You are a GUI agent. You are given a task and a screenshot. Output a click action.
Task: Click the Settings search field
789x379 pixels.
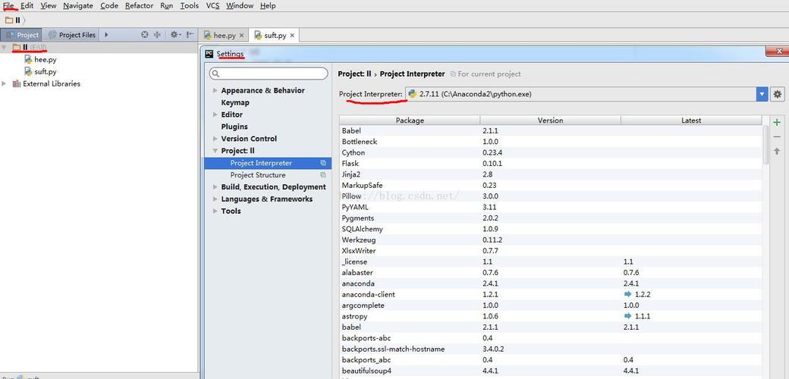point(269,74)
